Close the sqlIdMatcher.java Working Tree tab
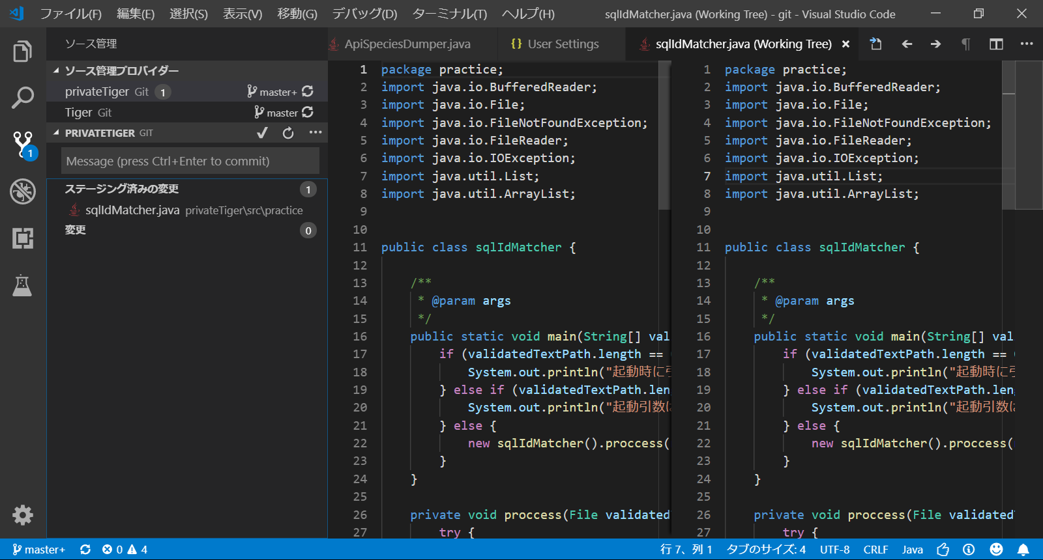This screenshot has height=560, width=1043. click(845, 44)
